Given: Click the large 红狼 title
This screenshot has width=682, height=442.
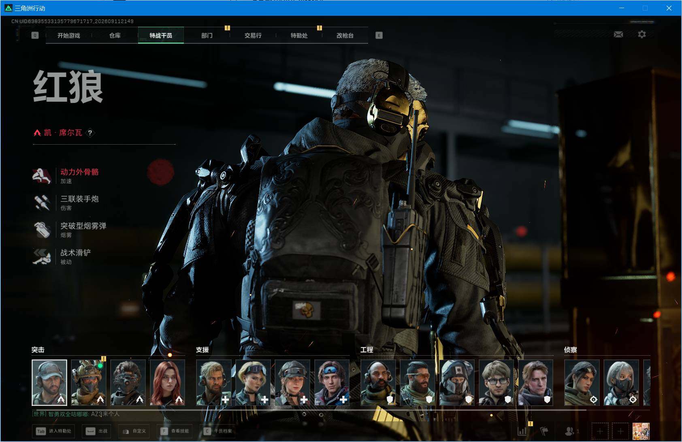Looking at the screenshot, I should pyautogui.click(x=68, y=87).
